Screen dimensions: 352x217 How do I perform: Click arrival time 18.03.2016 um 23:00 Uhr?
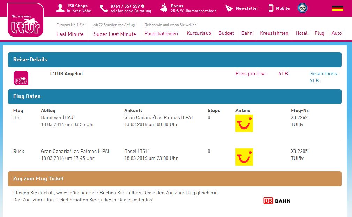click(151, 158)
